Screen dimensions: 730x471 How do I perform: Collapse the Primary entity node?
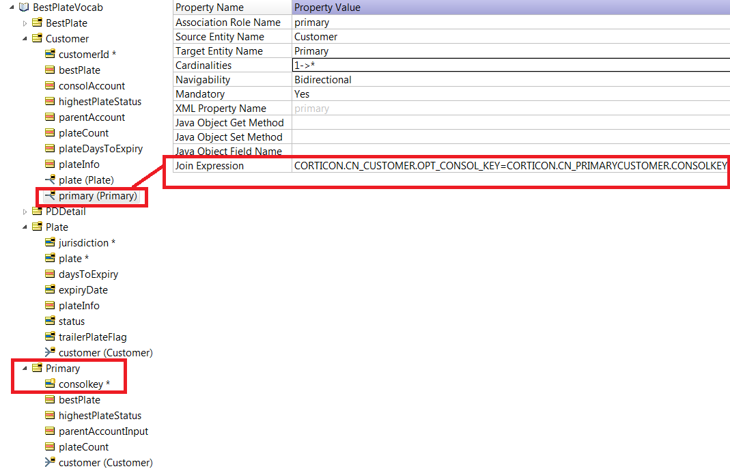pyautogui.click(x=25, y=368)
